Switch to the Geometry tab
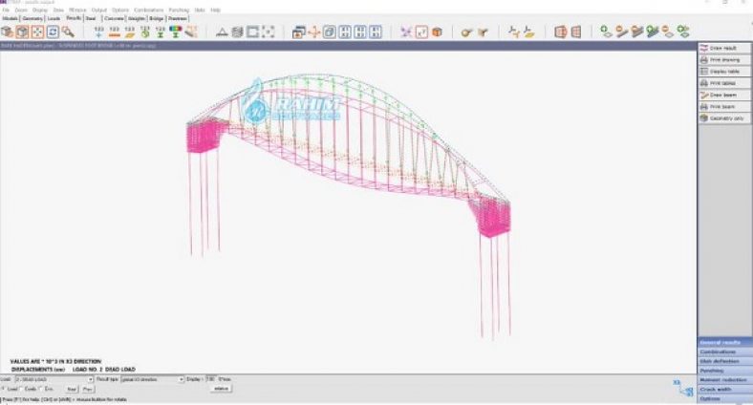Screen dimensions: 753x405 click(32, 19)
